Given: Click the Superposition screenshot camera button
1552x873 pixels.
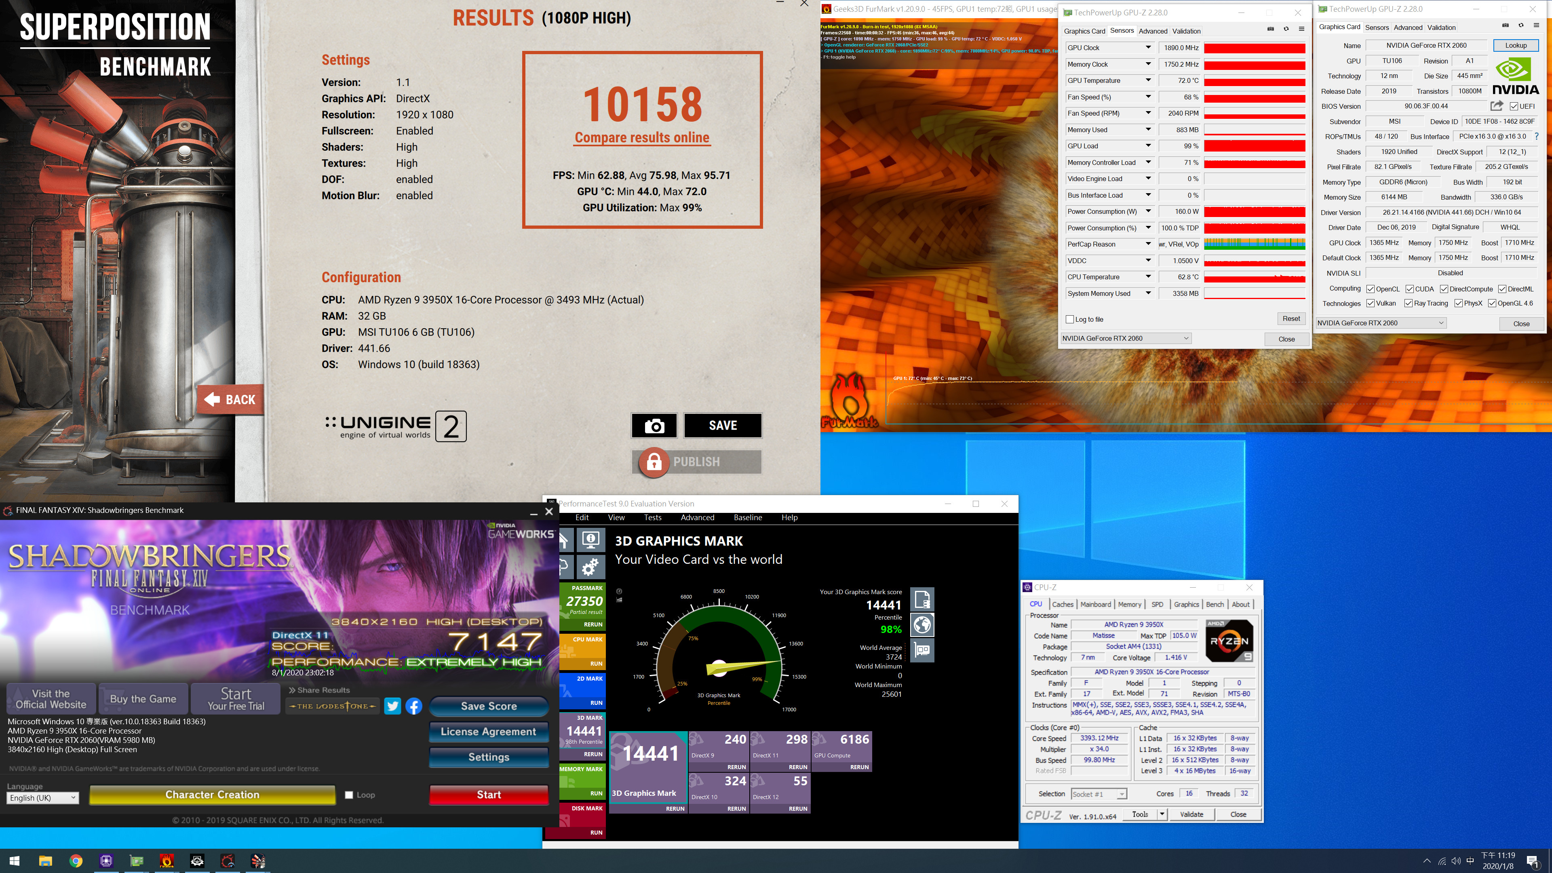Looking at the screenshot, I should click(654, 425).
